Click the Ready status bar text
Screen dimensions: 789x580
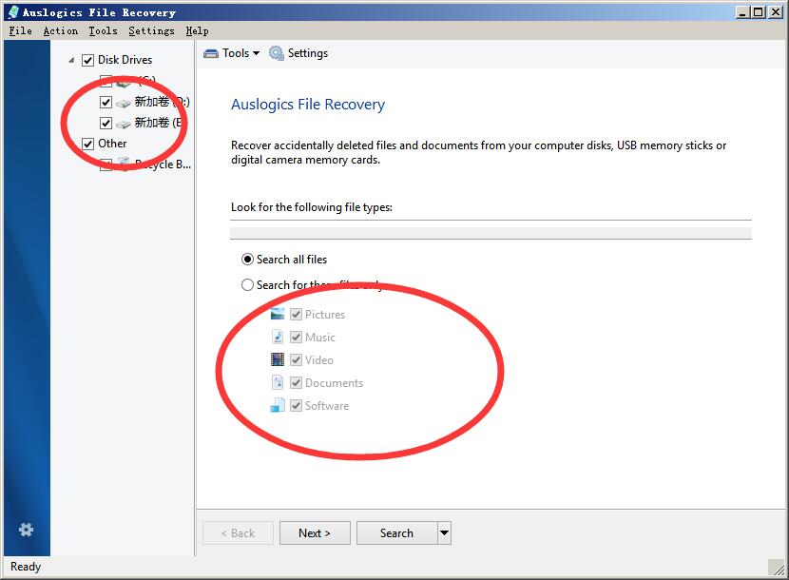pos(26,567)
